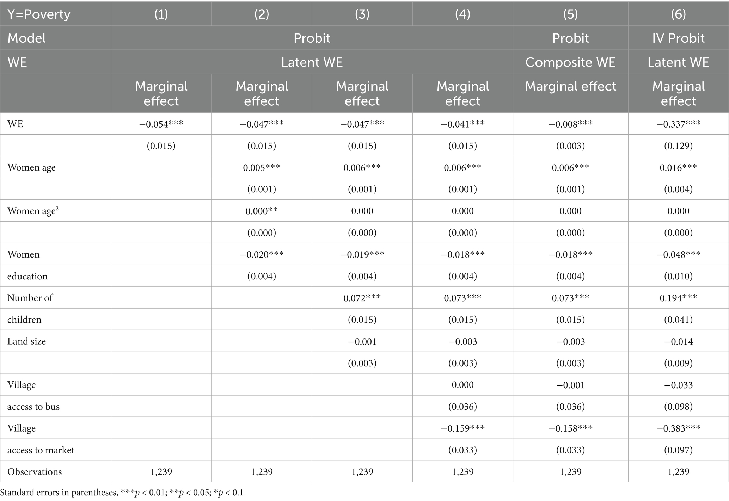This screenshot has width=729, height=501.
Task: Click the Model row label
Action: click(27, 38)
